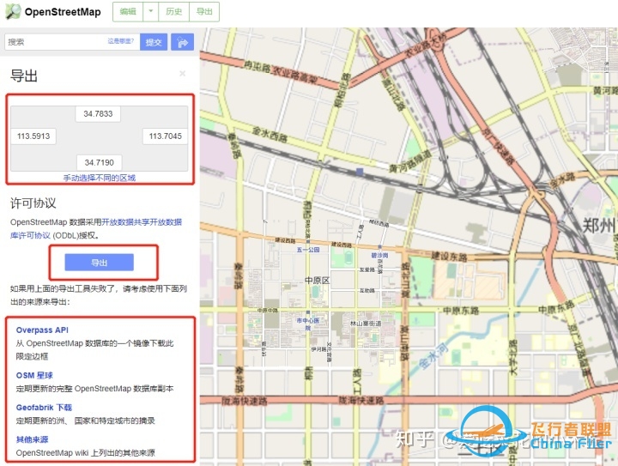The image size is (618, 466).
Task: Click the OpenStreetMap logo icon
Action: (13, 11)
